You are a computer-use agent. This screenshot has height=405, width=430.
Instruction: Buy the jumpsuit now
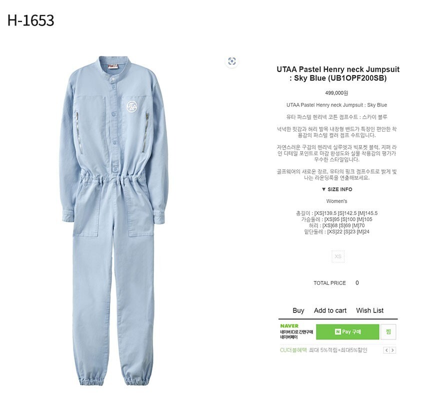298,310
